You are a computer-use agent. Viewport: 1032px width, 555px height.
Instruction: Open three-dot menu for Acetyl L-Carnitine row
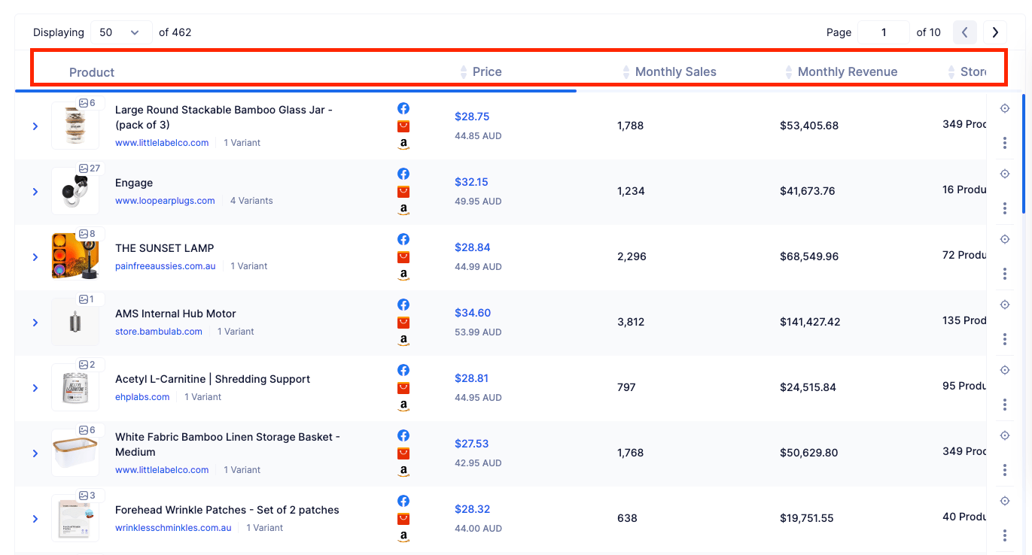pos(1005,405)
